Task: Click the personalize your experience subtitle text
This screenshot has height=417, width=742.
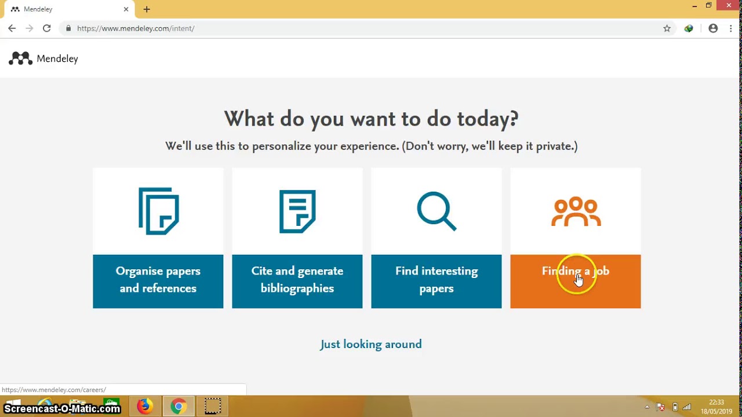Action: (371, 146)
